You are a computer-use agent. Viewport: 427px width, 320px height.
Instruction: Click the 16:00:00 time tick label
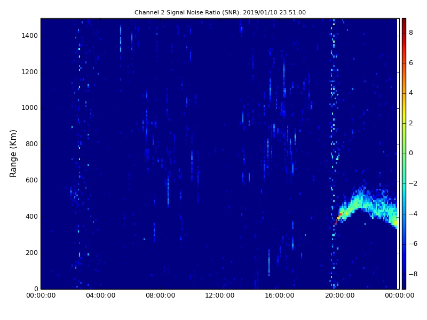(x=280, y=295)
